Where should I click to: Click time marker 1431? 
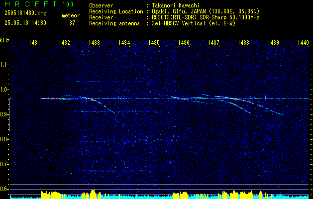coord(34,42)
